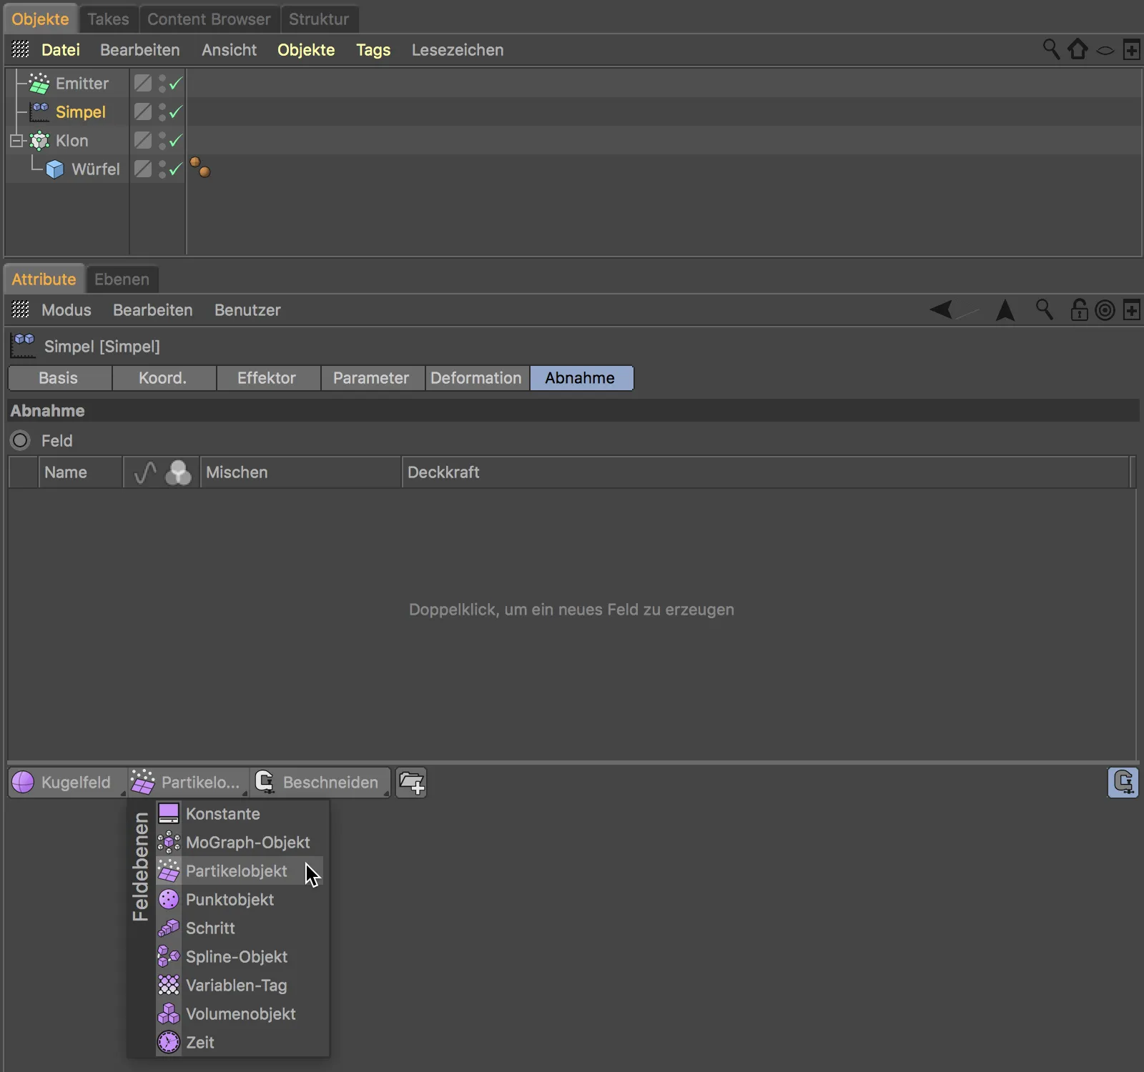
Task: Click the Feld animation dot
Action: [20, 440]
